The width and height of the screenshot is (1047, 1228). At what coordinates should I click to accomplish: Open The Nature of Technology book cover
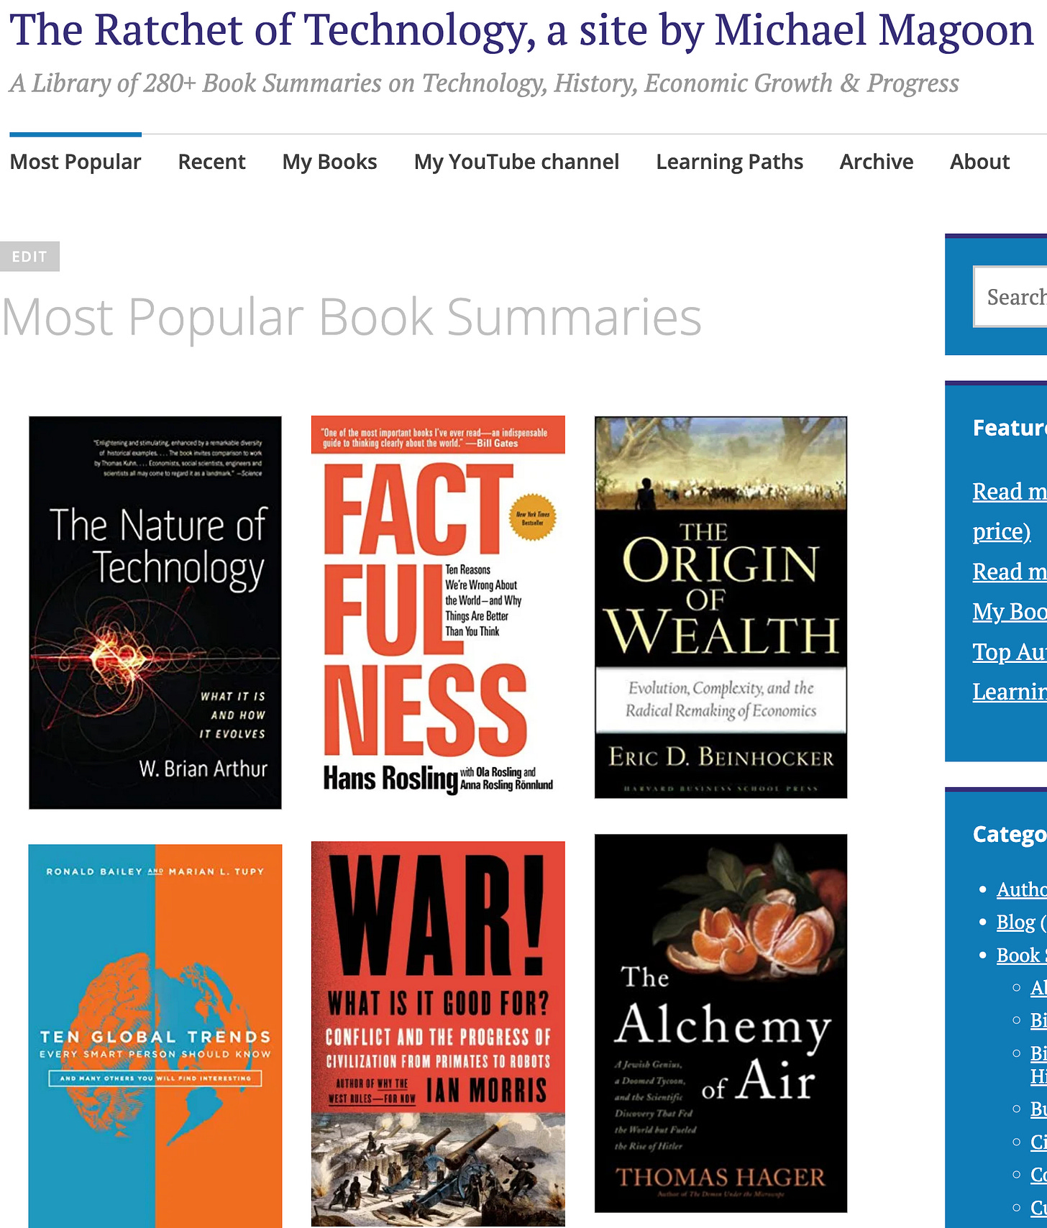(x=155, y=613)
